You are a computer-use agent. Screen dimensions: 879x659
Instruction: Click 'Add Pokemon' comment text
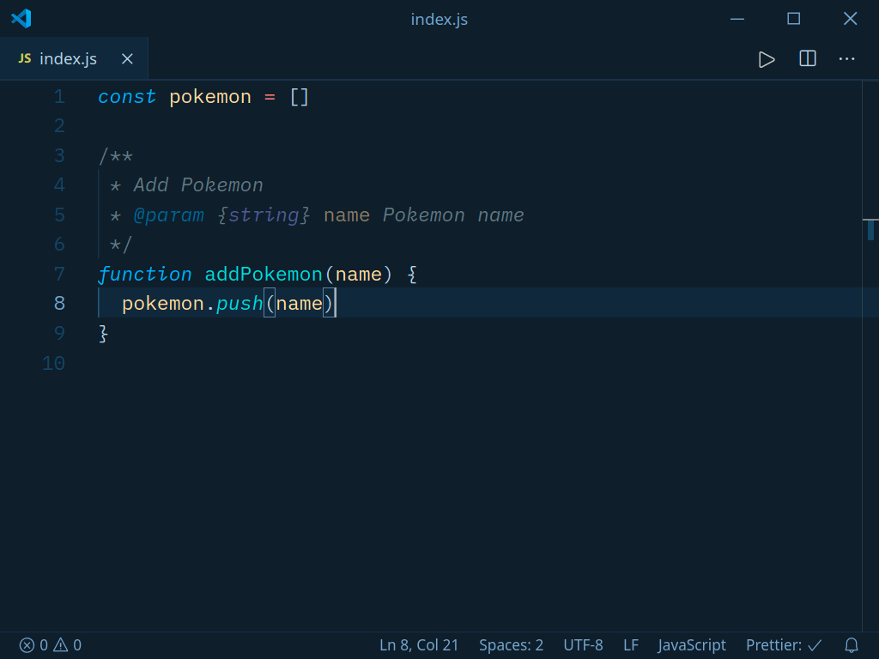point(198,185)
